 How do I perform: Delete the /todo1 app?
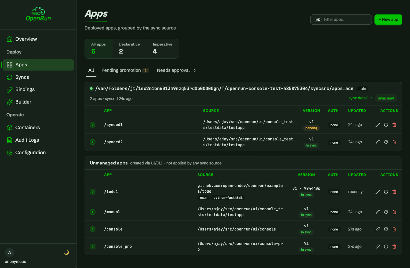coord(394,192)
